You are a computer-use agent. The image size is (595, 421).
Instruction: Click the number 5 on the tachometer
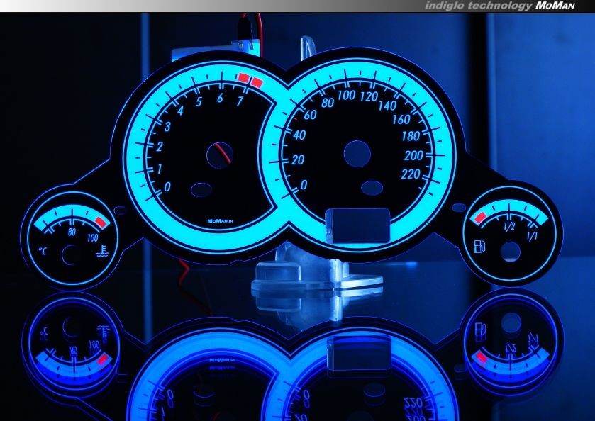click(x=199, y=102)
